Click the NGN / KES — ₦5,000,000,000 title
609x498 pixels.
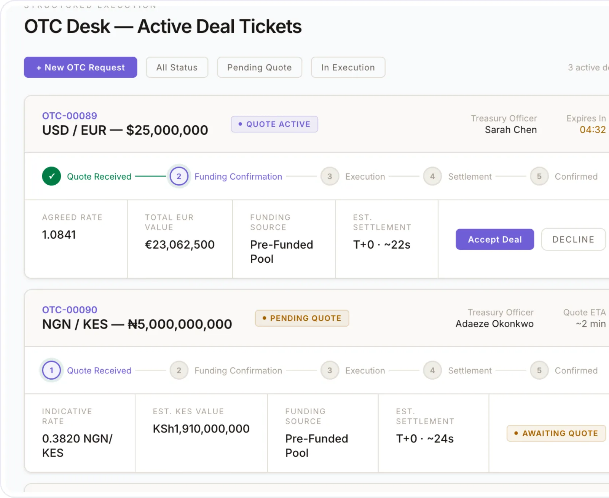coord(137,324)
